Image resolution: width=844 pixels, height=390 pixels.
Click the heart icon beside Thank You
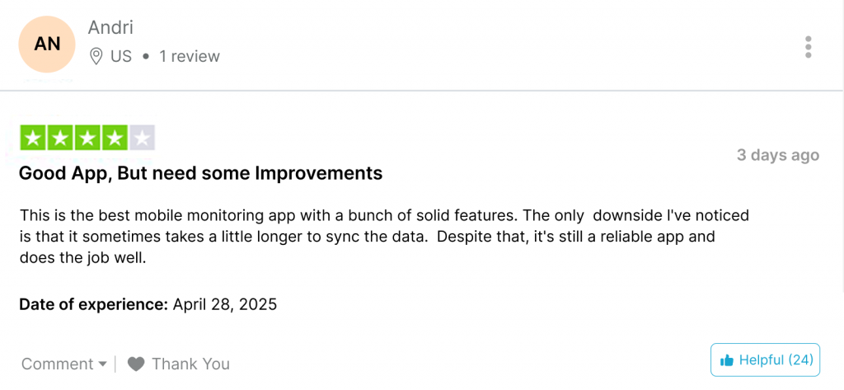coord(136,364)
